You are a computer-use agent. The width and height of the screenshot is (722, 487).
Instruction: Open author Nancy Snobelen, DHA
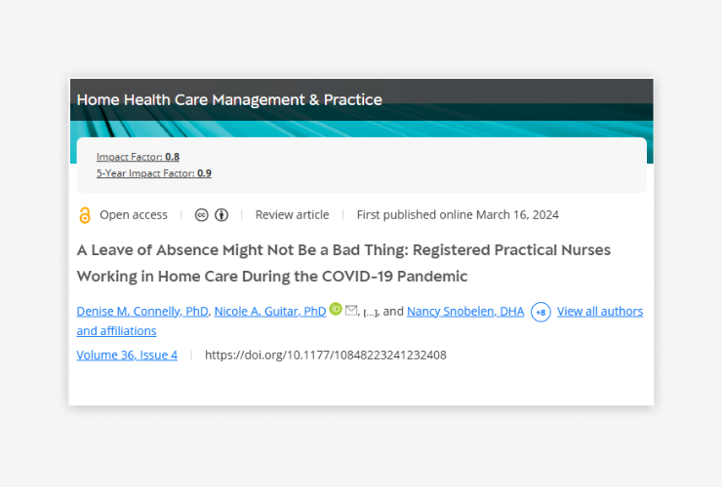tap(465, 312)
